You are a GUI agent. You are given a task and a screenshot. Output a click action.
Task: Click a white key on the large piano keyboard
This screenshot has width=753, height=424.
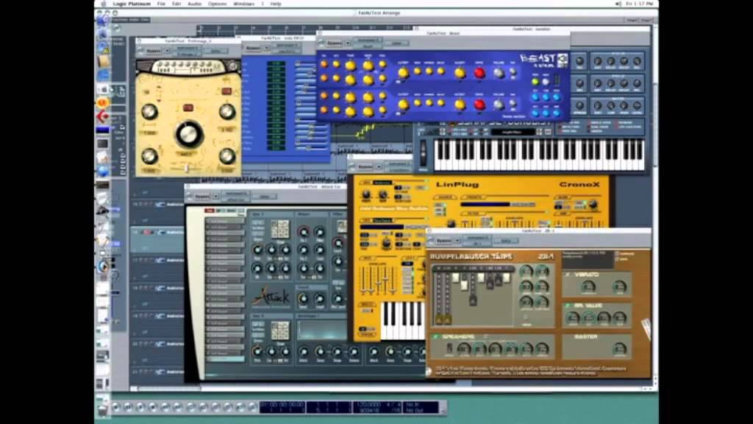point(539,165)
